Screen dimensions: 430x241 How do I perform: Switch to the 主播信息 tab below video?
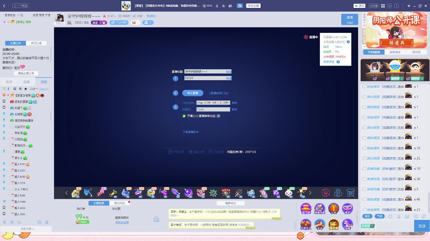pyautogui.click(x=99, y=203)
